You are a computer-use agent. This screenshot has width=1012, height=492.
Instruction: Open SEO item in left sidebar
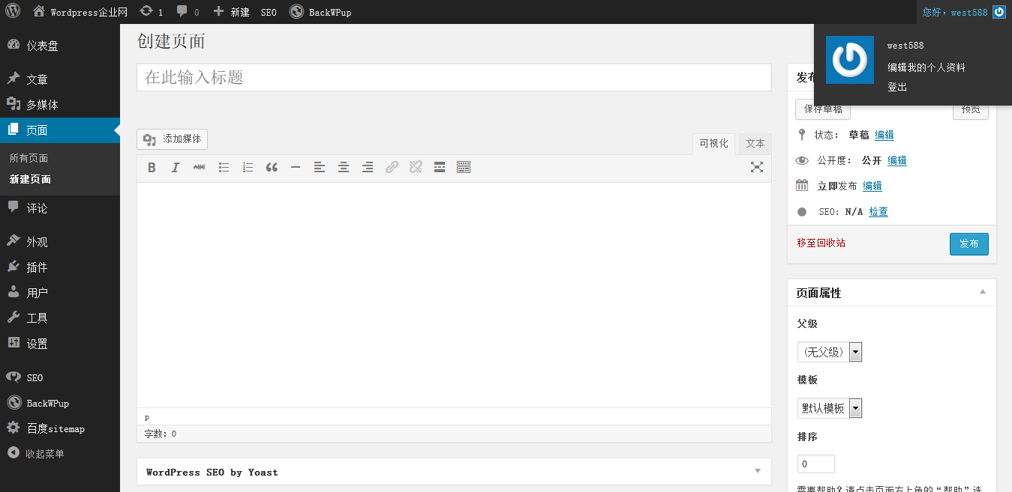[x=60, y=377]
